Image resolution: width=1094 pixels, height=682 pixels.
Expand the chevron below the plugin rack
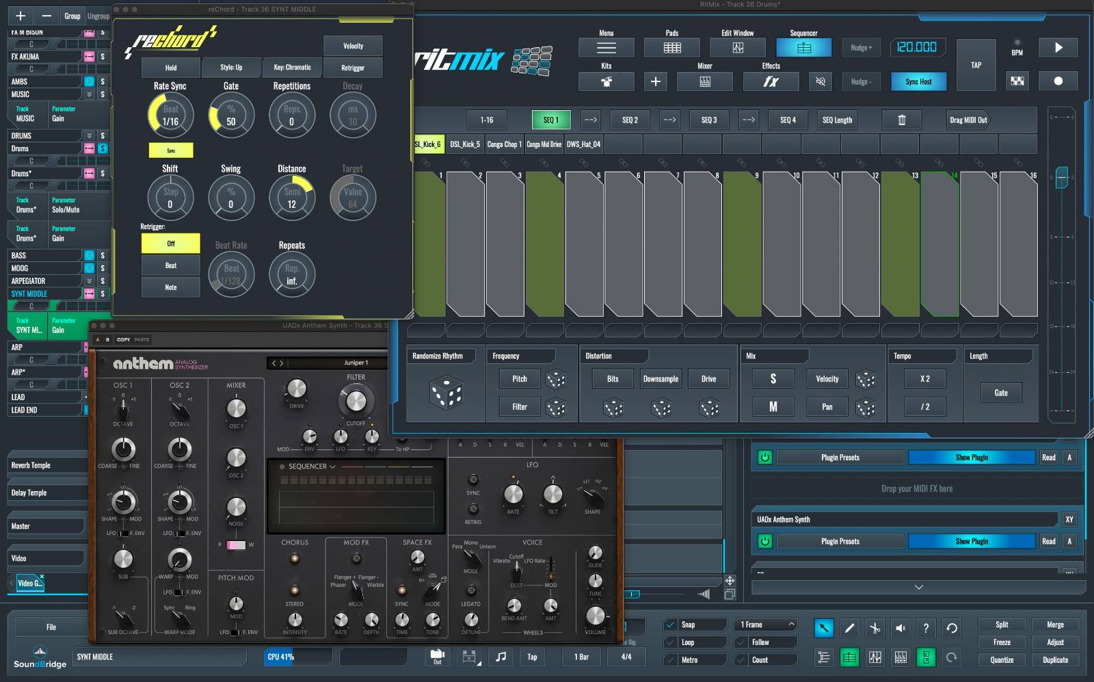(x=918, y=587)
